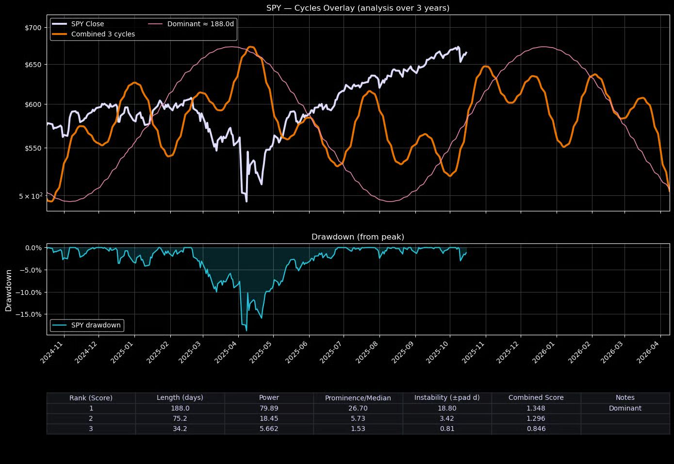Click the -15.0% drawdown axis tick
The height and width of the screenshot is (464, 674).
pos(30,314)
